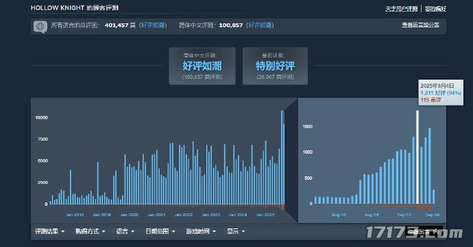The height and width of the screenshot is (247, 473).
Task: Select the 最近评测 特别好评 summary box
Action: [275, 66]
